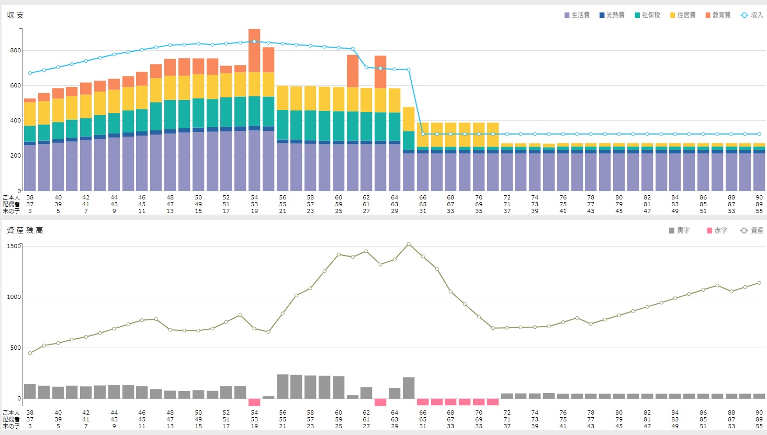Viewport: 767px width, 435px height.
Task: Hide the 黒字 bars via legend
Action: (x=672, y=230)
